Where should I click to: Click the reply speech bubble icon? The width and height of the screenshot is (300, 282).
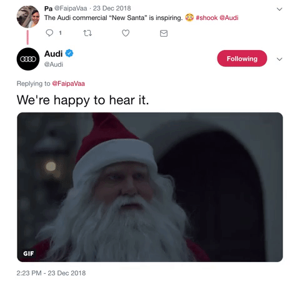(x=49, y=33)
